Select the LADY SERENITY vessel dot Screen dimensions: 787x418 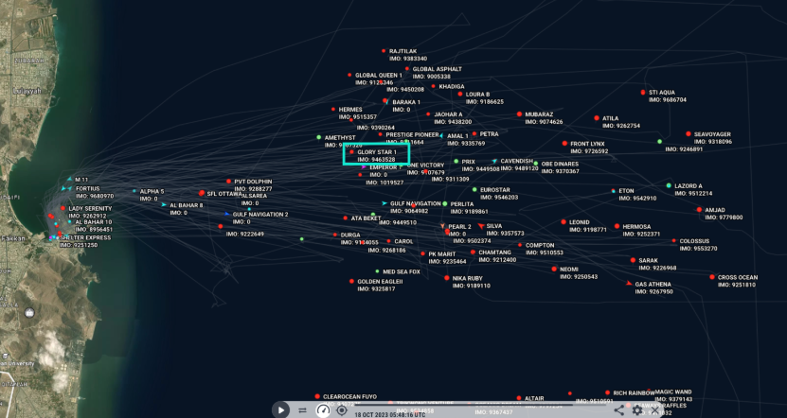[63, 208]
